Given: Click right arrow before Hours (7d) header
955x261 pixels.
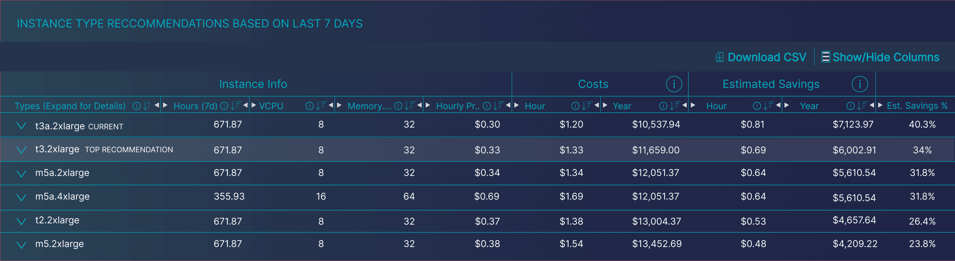Looking at the screenshot, I should coord(165,105).
